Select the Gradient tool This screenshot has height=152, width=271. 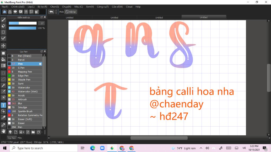[3, 66]
